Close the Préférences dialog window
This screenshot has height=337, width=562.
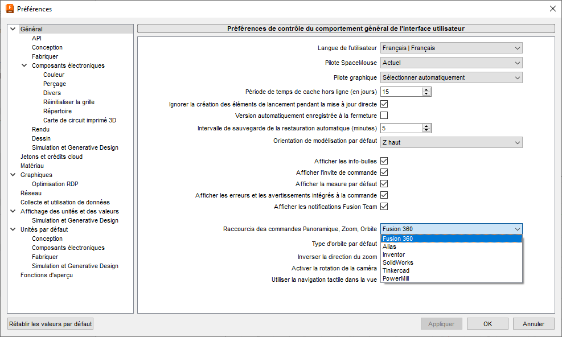coord(553,9)
